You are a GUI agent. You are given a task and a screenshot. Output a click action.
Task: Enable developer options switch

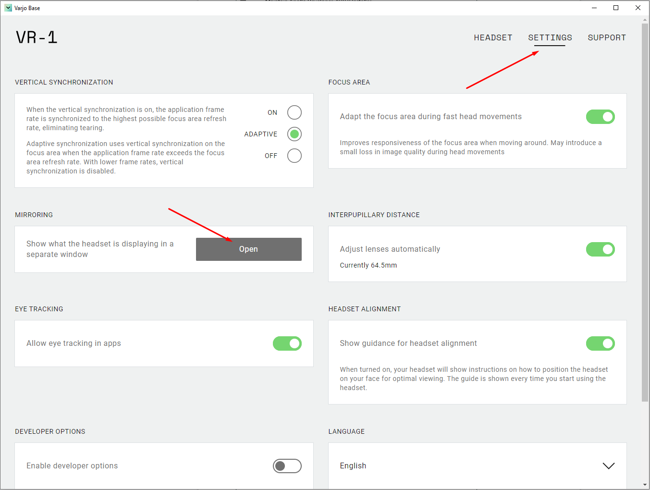click(x=287, y=466)
